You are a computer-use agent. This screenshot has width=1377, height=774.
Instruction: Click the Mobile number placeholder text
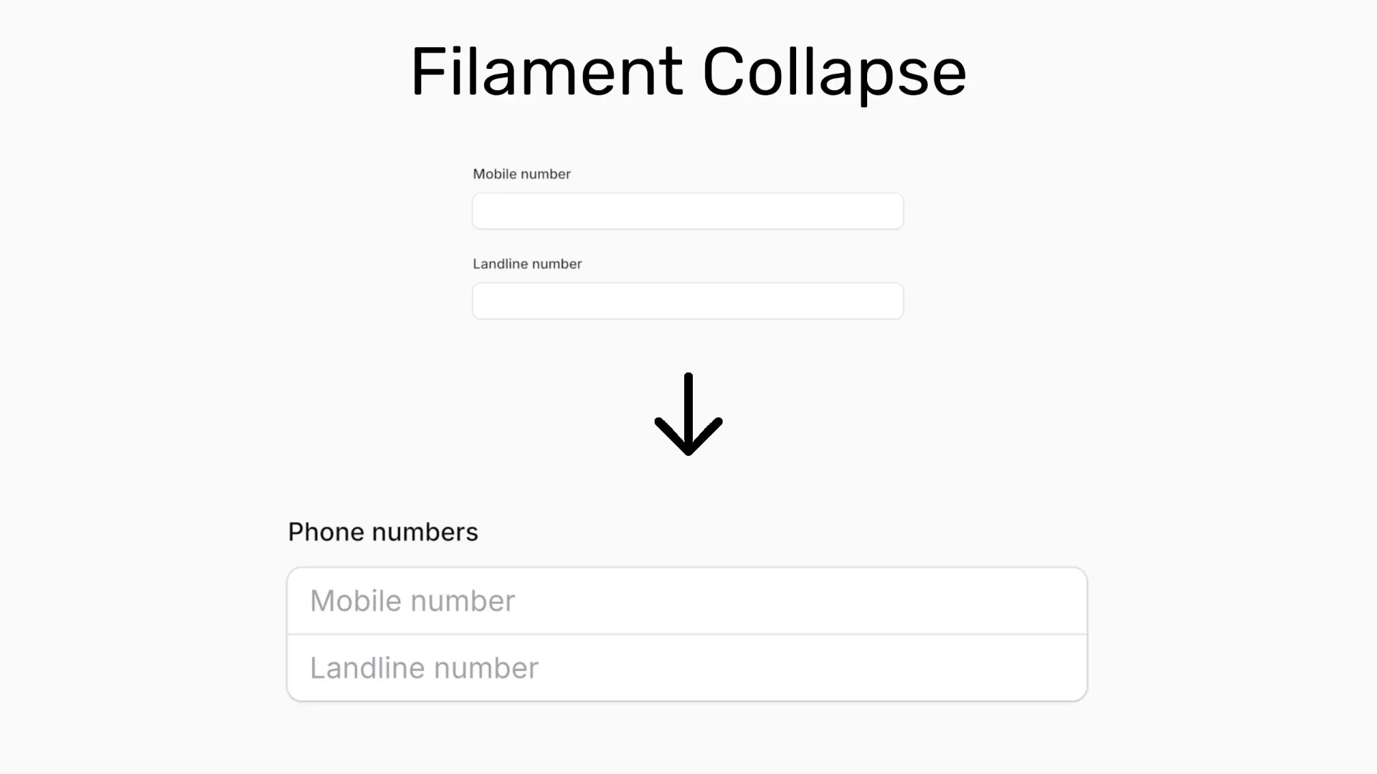pyautogui.click(x=412, y=601)
